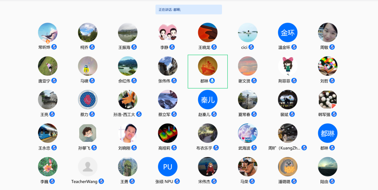Select the blue 秦儿 avatar of 赵秦儿
Image resolution: width=378 pixels, height=190 pixels.
click(x=208, y=100)
